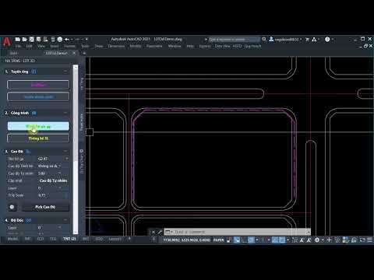
Task: Click the Undo arrow icon
Action: click(67, 40)
